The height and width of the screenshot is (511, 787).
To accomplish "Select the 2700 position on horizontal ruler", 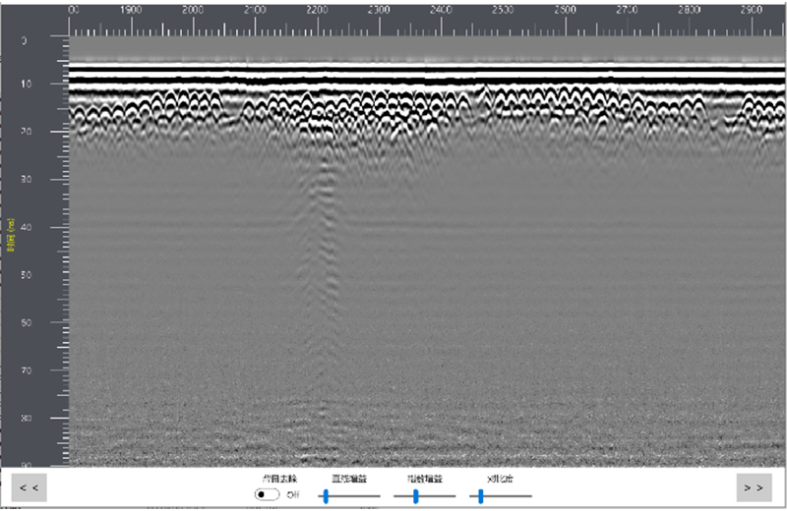I will click(x=628, y=11).
